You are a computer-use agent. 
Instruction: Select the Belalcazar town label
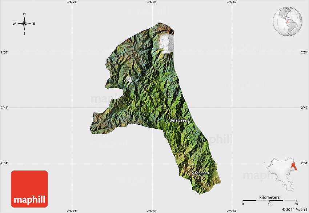pos(178,120)
